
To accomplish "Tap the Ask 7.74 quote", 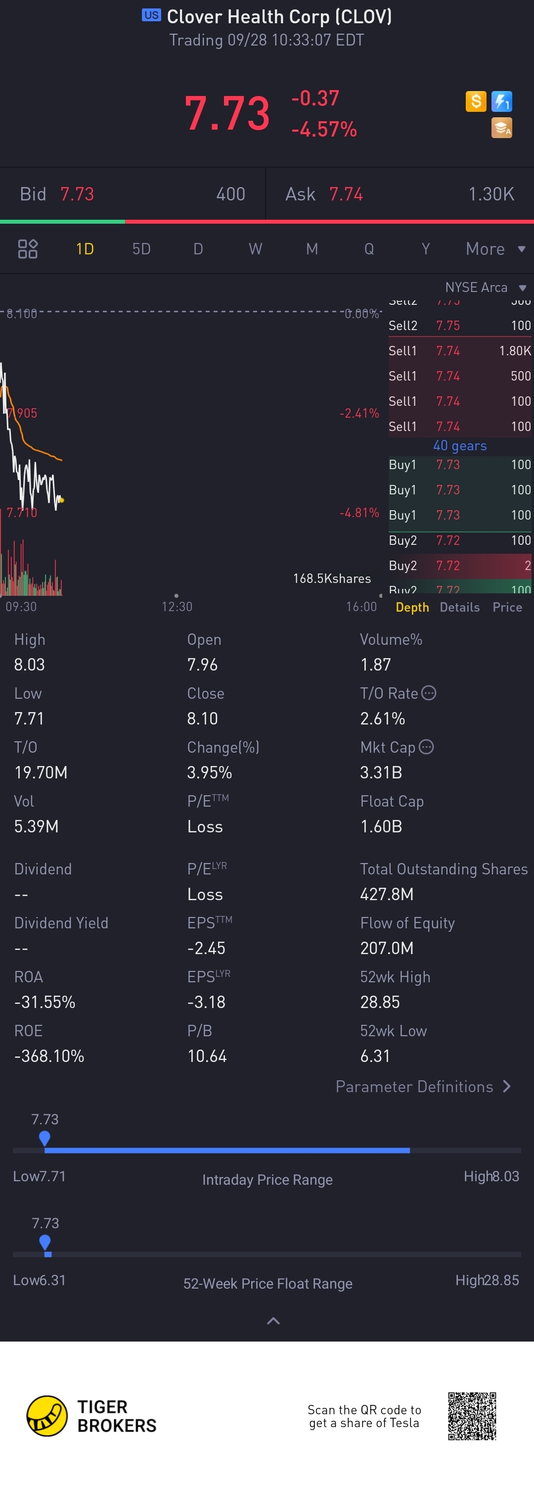I will pyautogui.click(x=400, y=194).
